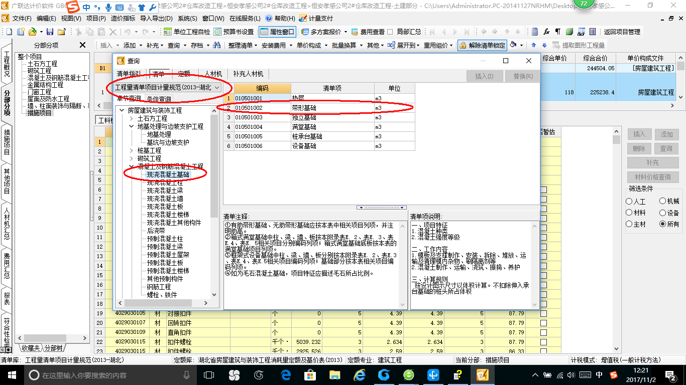Click the 计量支付 icon in menu bar
The height and width of the screenshot is (385, 686).
pyautogui.click(x=303, y=19)
